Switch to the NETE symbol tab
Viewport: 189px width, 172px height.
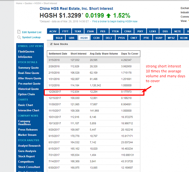[x=178, y=31]
